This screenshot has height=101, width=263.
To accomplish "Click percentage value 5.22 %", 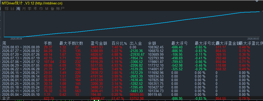I will 117,51.
